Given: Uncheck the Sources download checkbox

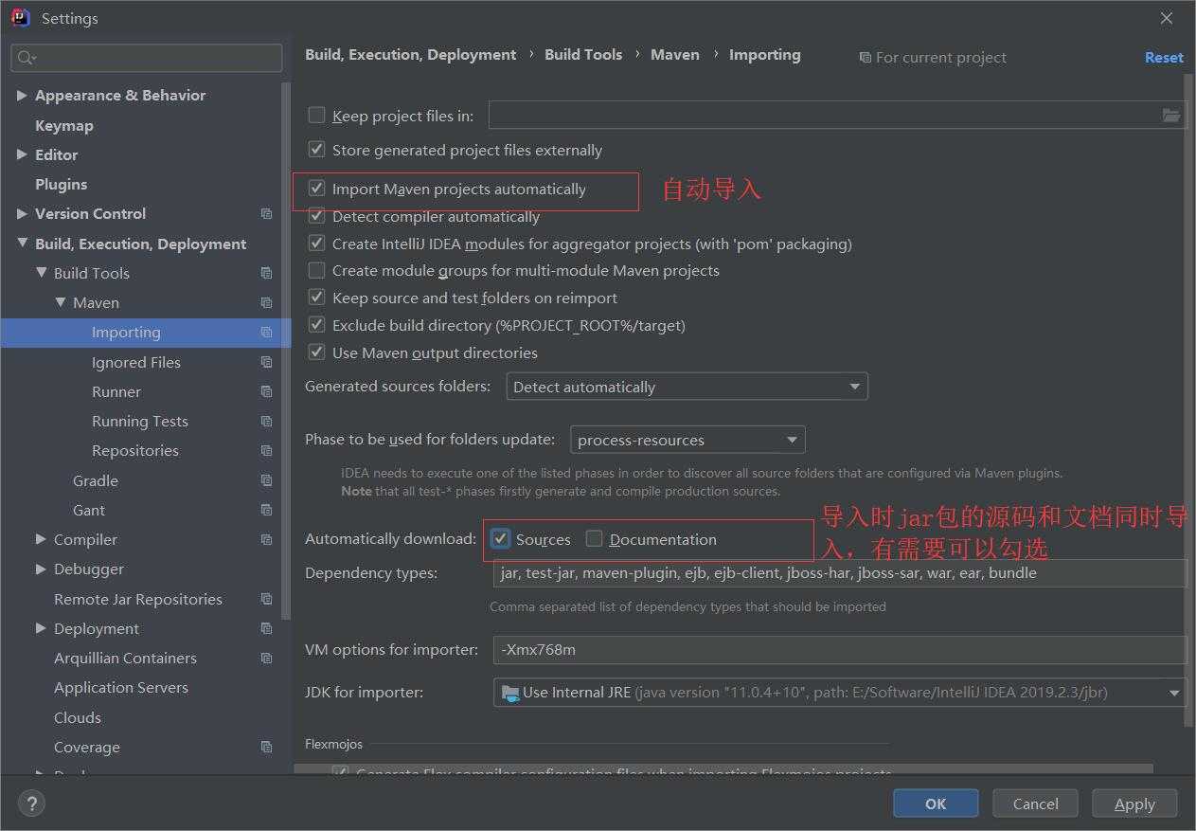Looking at the screenshot, I should (x=501, y=539).
